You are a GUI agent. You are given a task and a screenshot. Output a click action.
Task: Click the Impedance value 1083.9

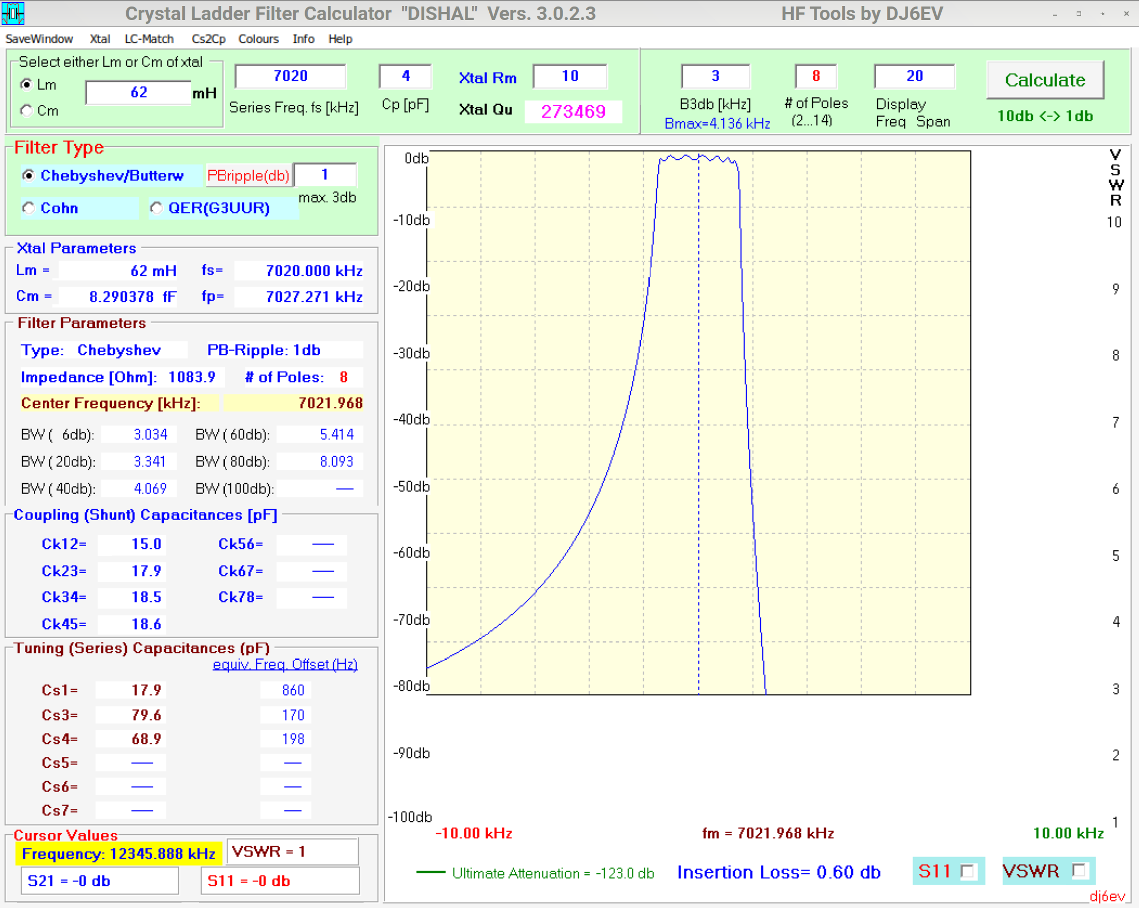point(192,377)
